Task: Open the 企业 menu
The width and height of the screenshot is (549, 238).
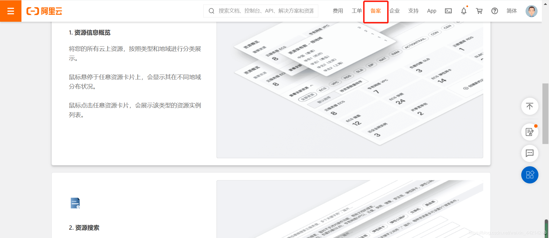Action: pos(394,11)
